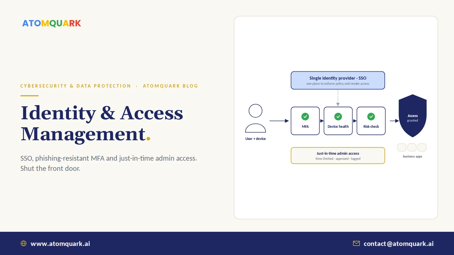454x255 pixels.
Task: Click the globe icon in footer
Action: coord(24,243)
